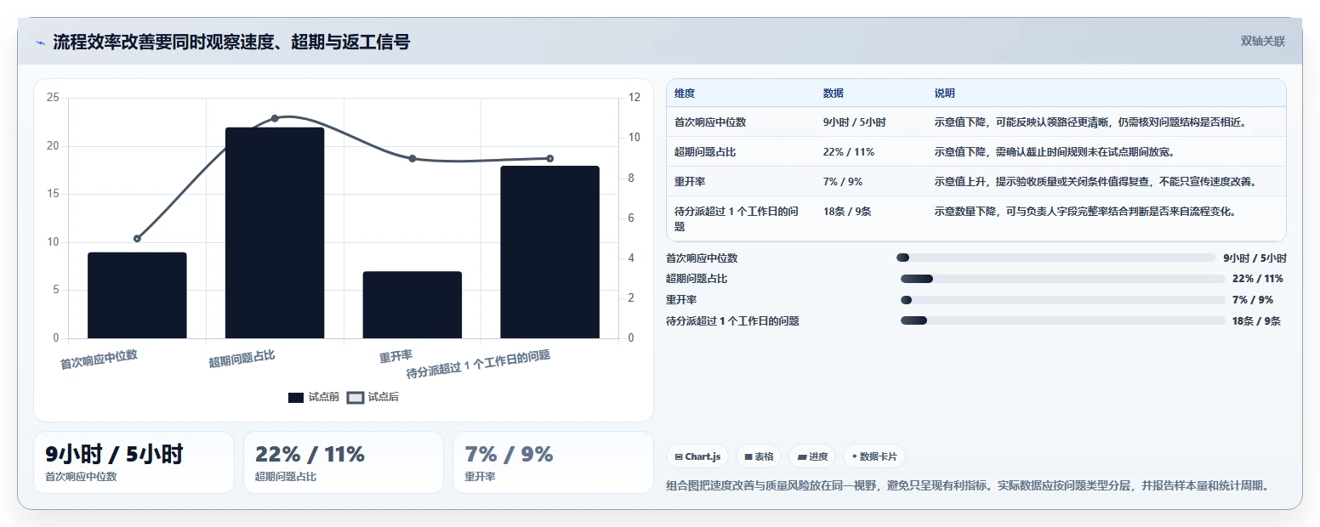Click the 进度 tag chip
This screenshot has height=527, width=1320.
[812, 456]
